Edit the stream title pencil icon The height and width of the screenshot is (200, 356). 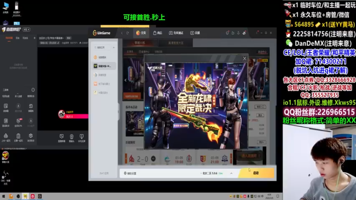point(58,43)
